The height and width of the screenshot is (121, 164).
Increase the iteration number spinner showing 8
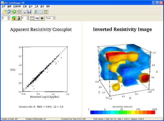click(8, 17)
